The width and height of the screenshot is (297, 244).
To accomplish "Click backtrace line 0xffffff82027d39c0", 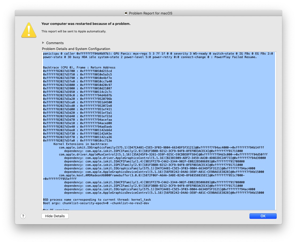I will 77,96.
